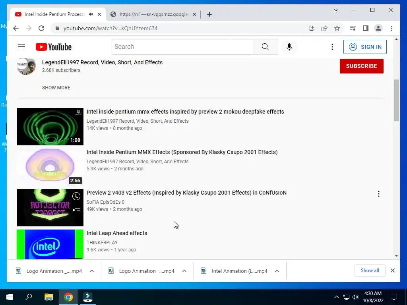Switch to Chrome in the taskbar
Screen dimensions: 407x305
point(68,297)
